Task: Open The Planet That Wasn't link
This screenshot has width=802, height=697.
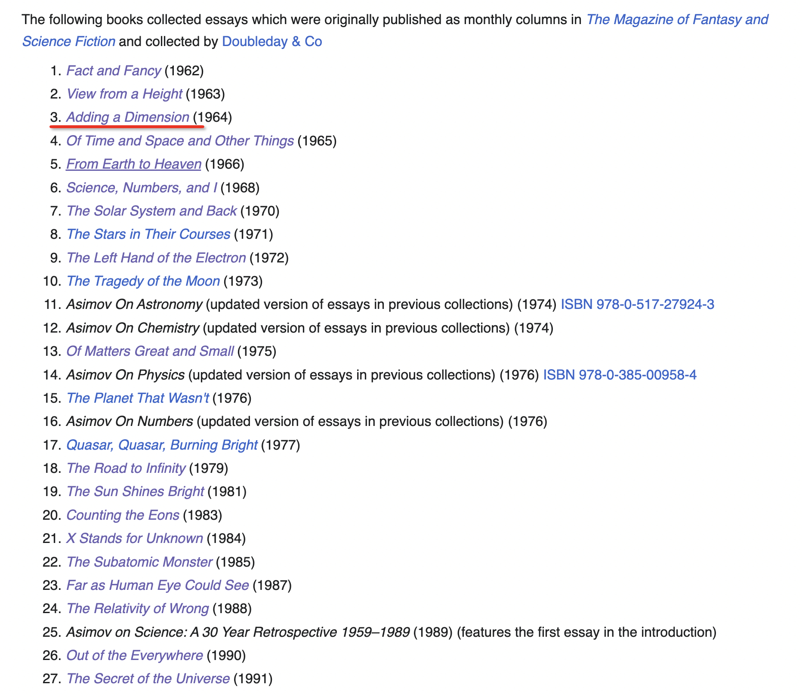Action: pos(138,398)
